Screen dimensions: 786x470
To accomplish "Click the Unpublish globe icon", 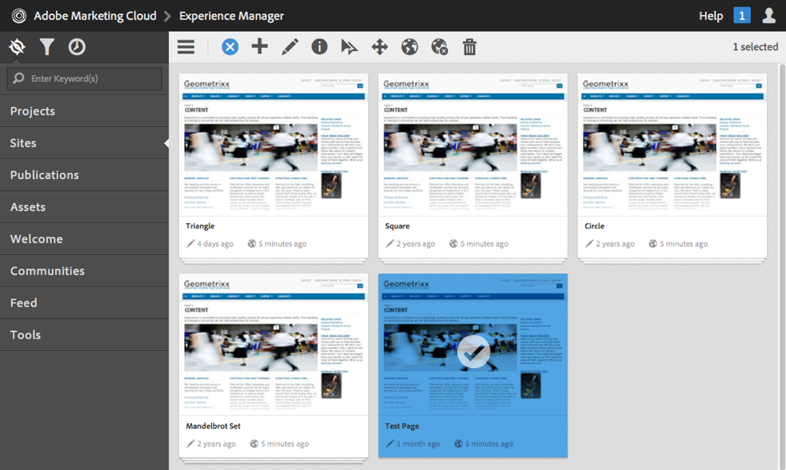I will 439,48.
